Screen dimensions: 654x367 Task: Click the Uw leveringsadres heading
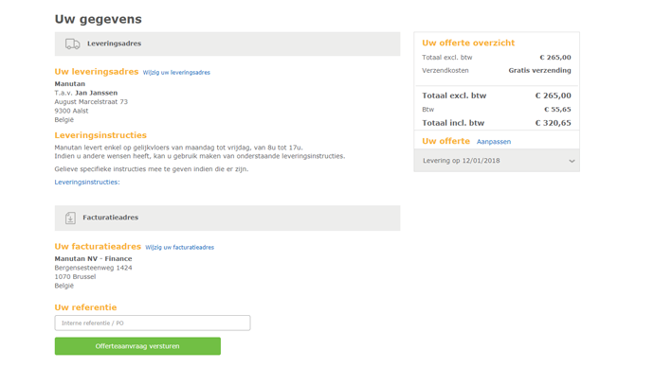click(x=97, y=72)
